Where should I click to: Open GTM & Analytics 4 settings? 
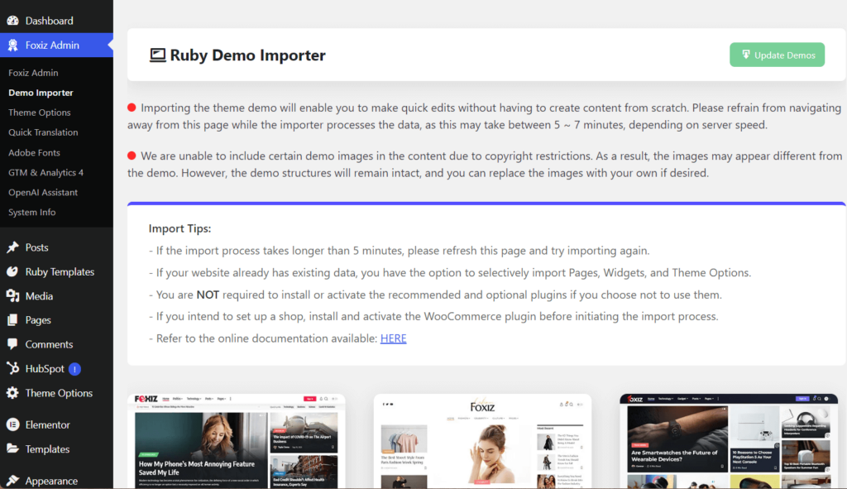(x=46, y=172)
